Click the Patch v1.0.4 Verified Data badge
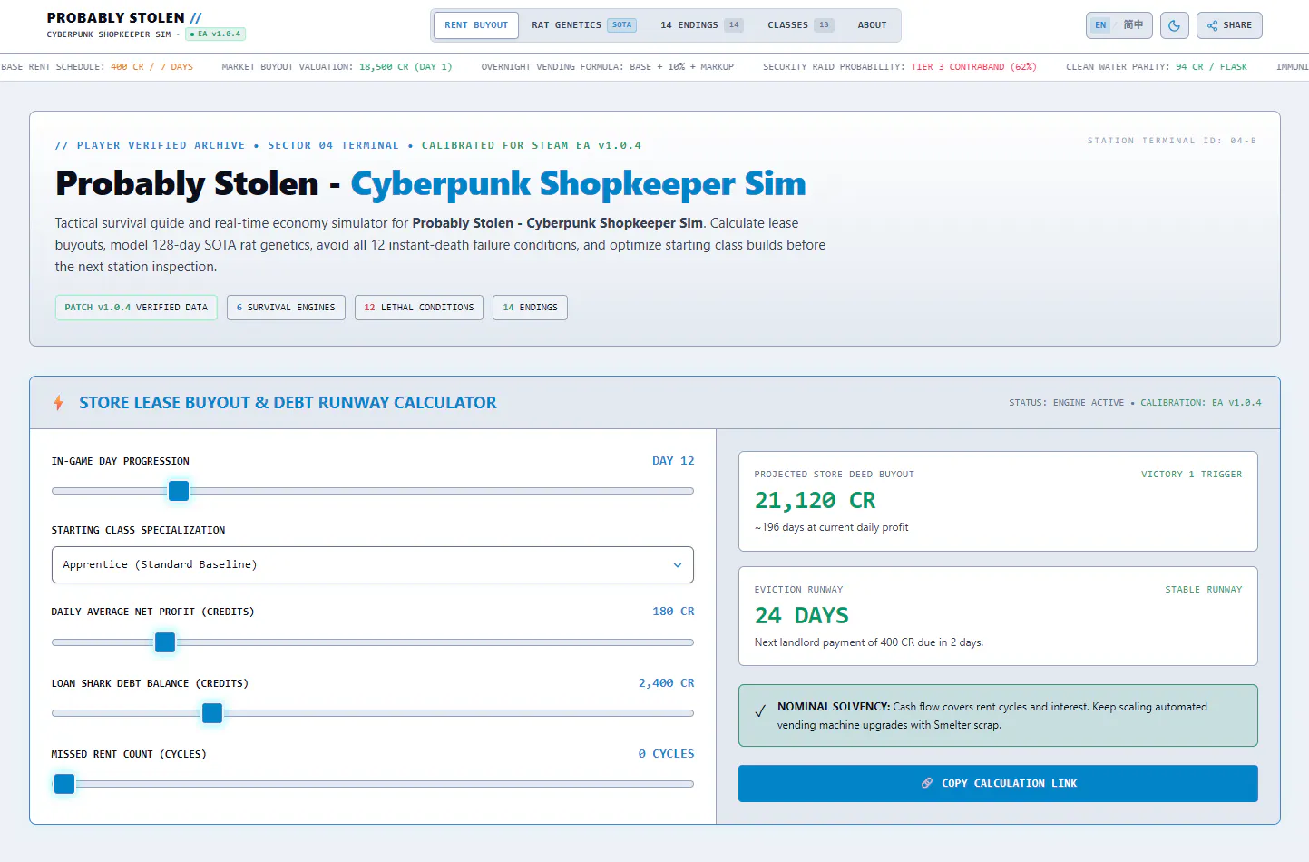 (136, 308)
